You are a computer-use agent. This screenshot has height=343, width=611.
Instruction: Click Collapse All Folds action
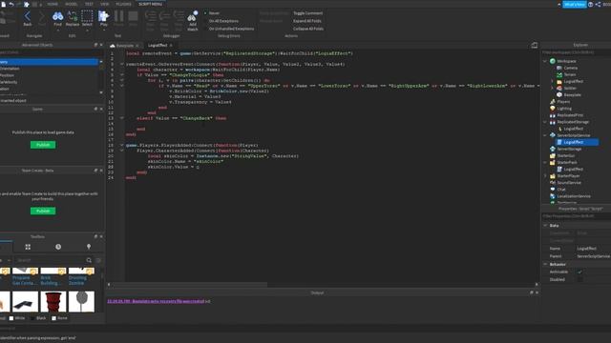click(307, 29)
